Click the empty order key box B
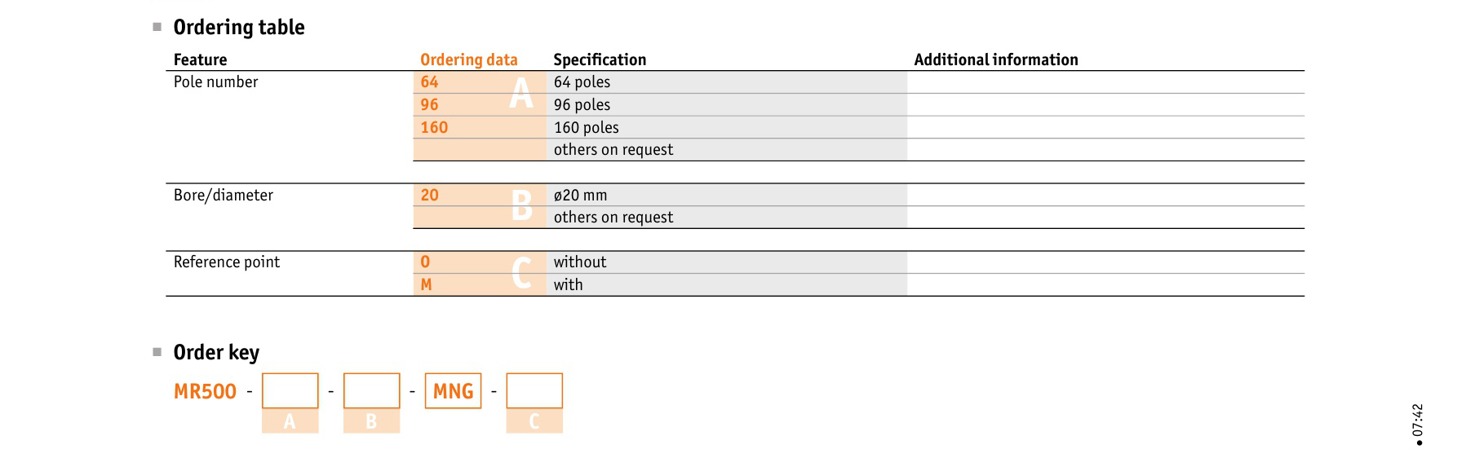Viewport: 1457px width, 449px height. pos(371,390)
